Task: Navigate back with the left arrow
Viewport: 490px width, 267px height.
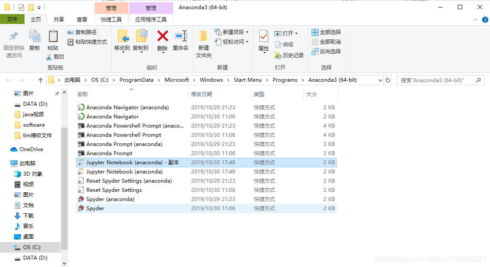Action: 8,80
